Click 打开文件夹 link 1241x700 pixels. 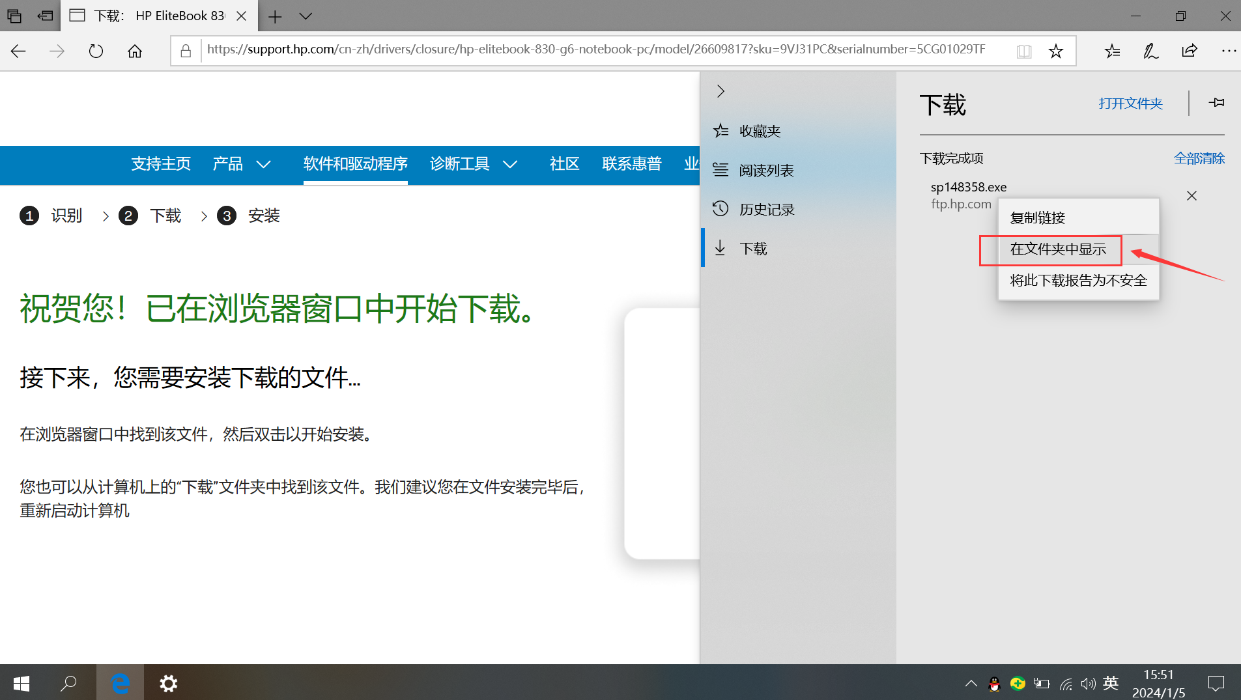click(x=1130, y=104)
